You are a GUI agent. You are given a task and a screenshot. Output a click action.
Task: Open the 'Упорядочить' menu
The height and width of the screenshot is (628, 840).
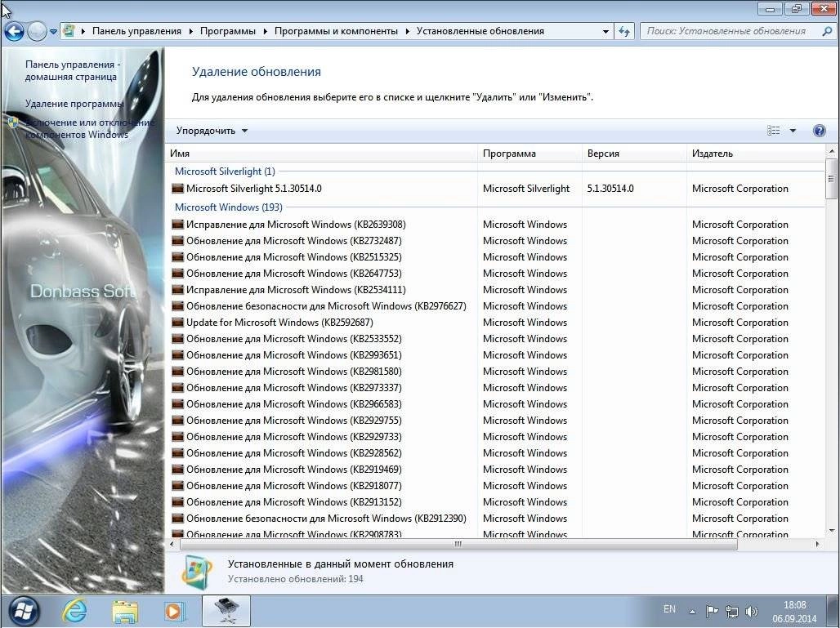click(212, 131)
